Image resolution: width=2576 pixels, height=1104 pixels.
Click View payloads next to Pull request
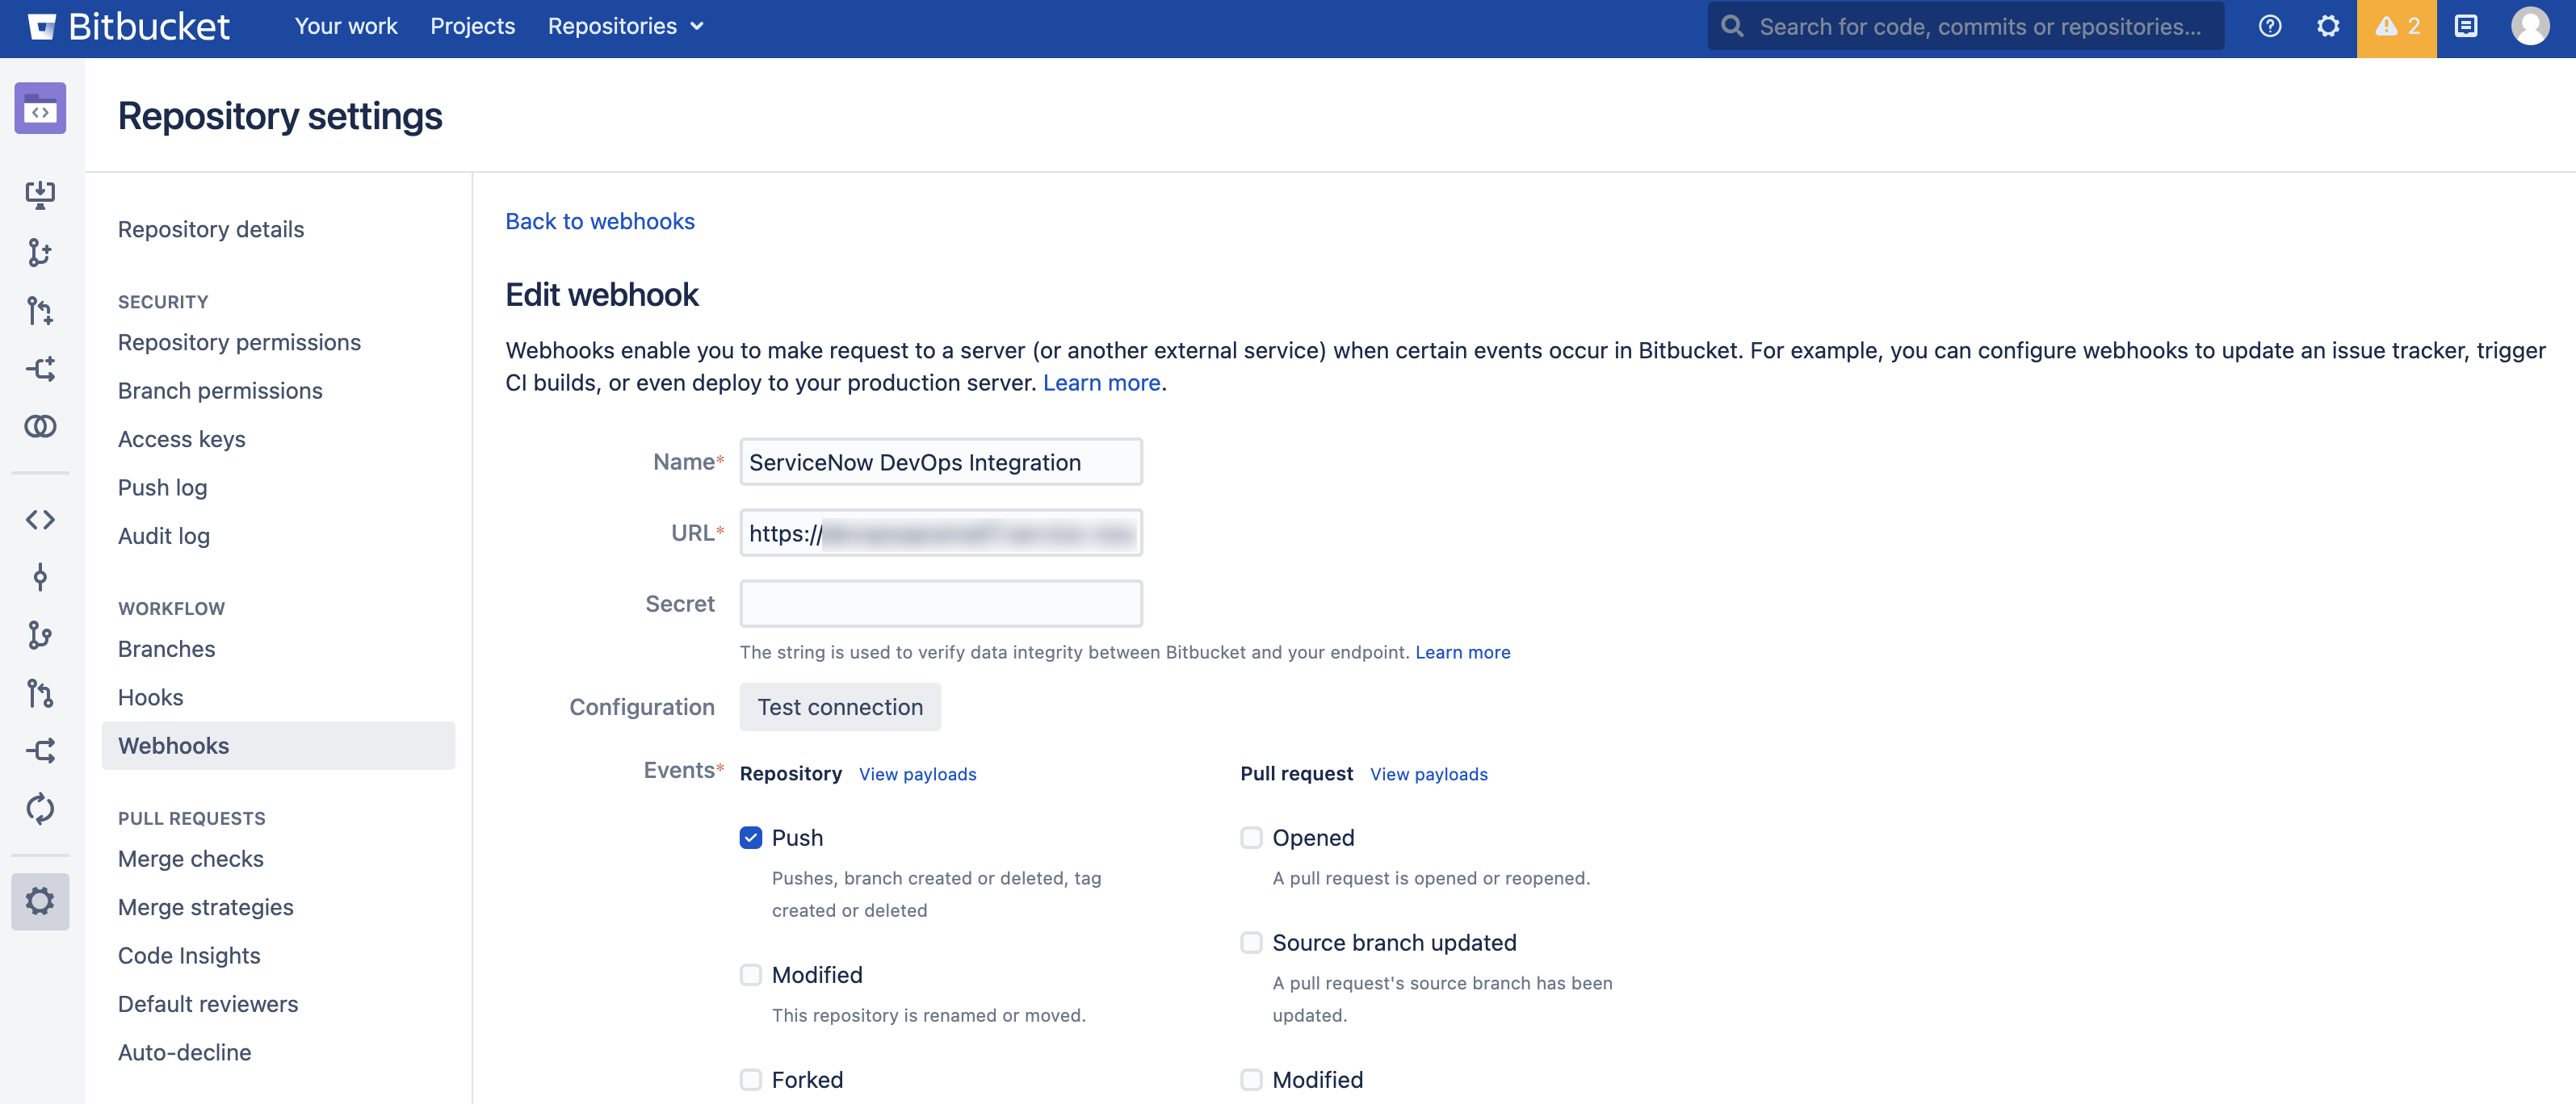1428,773
